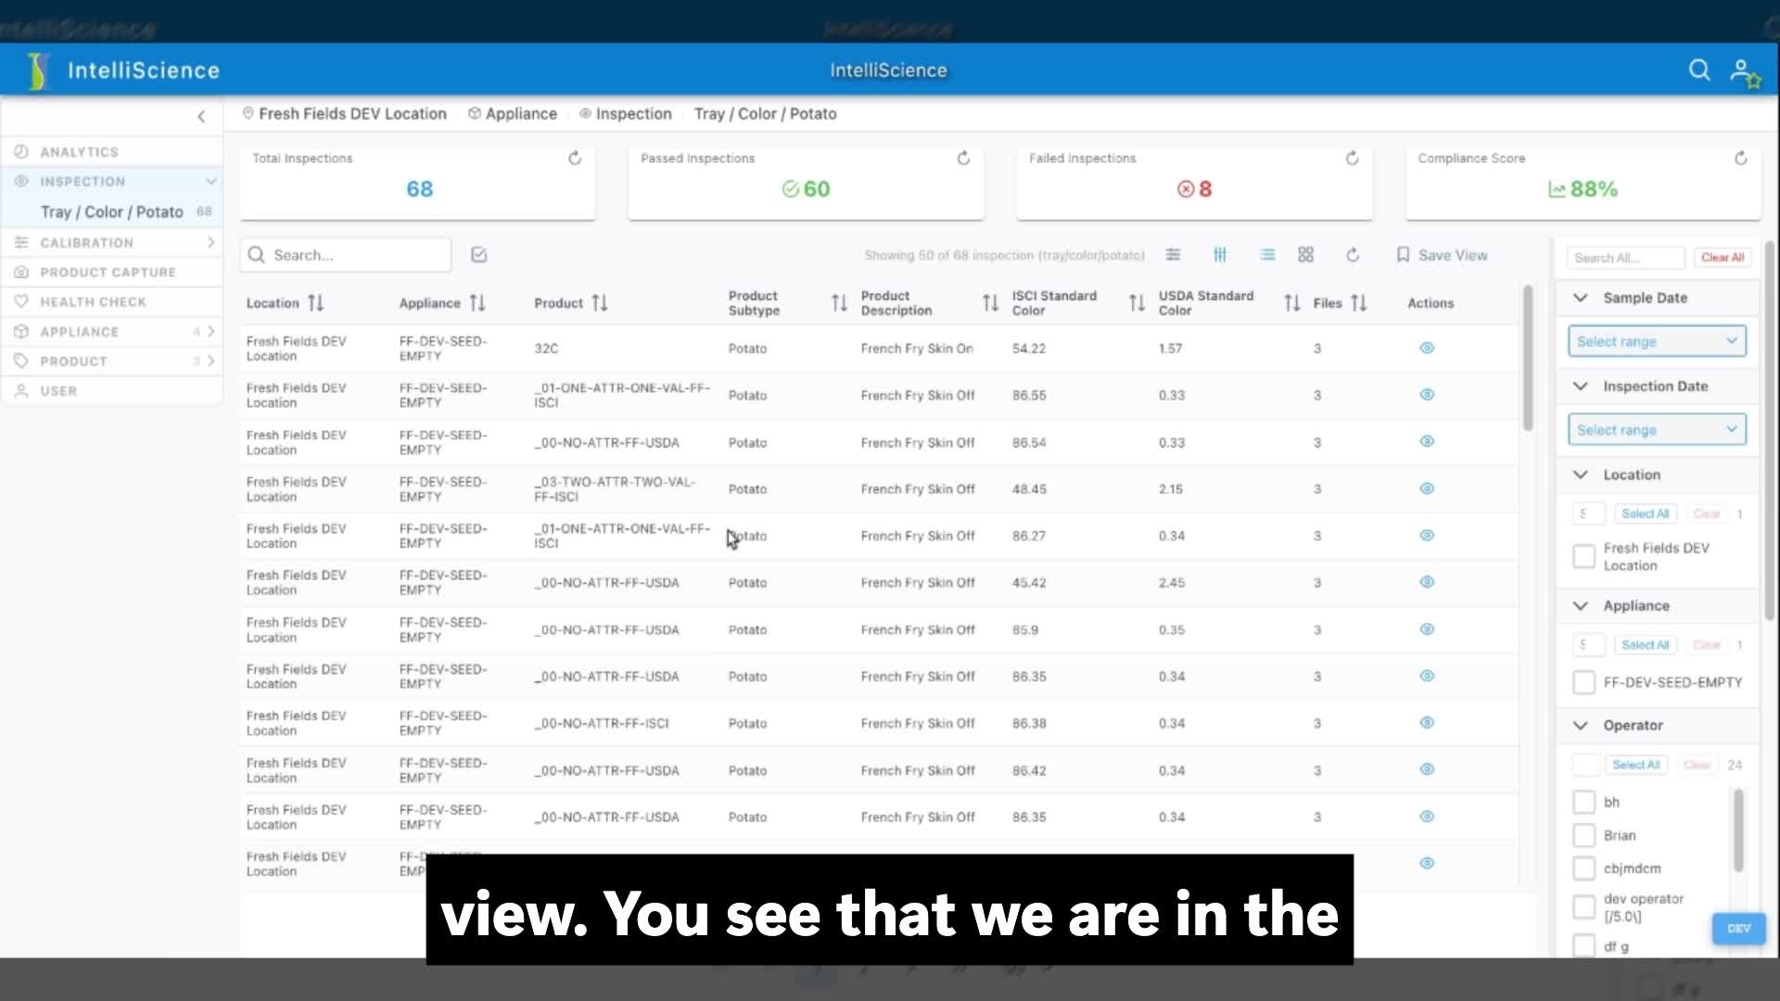Open column settings sliders icon
The height and width of the screenshot is (1001, 1780).
1220,255
